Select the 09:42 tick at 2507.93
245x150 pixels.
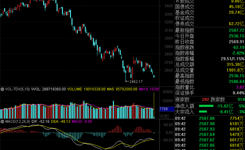click(209, 129)
